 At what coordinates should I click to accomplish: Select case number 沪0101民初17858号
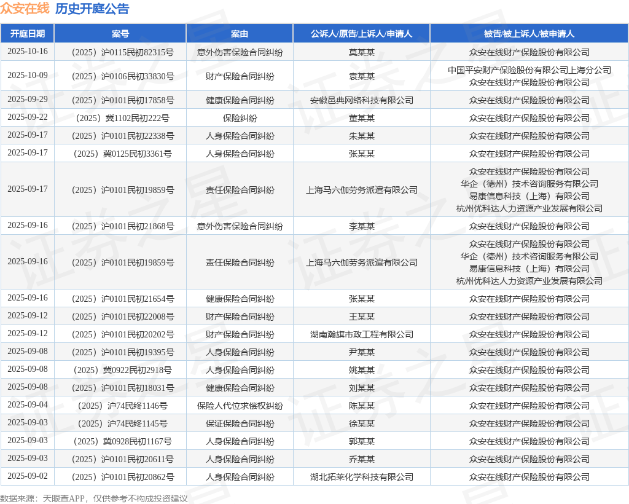[x=122, y=100]
